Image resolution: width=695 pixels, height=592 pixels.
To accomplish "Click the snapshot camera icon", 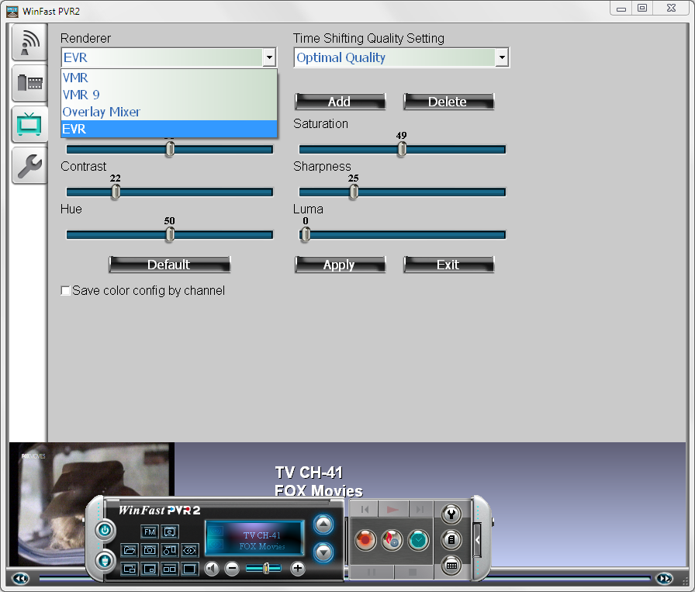I will pos(150,550).
